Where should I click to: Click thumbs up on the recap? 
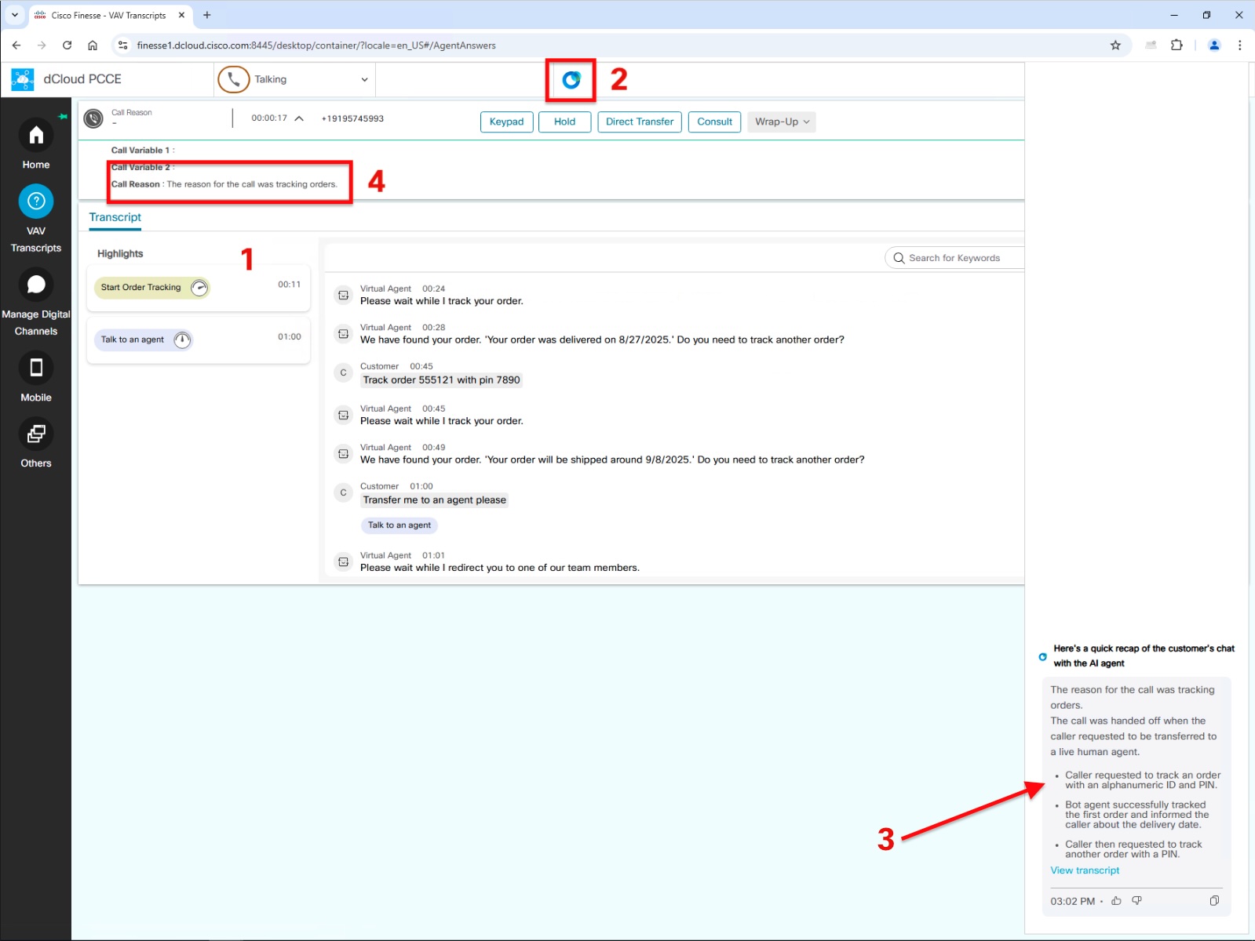pyautogui.click(x=1116, y=901)
